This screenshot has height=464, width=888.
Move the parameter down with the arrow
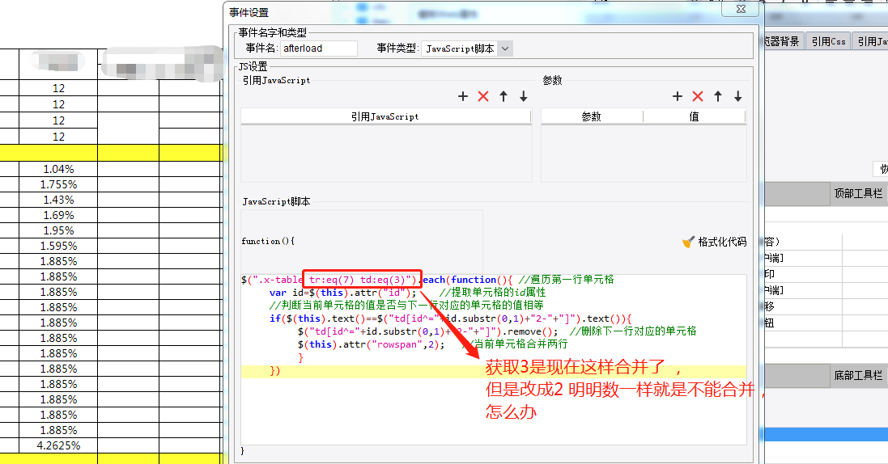(738, 97)
